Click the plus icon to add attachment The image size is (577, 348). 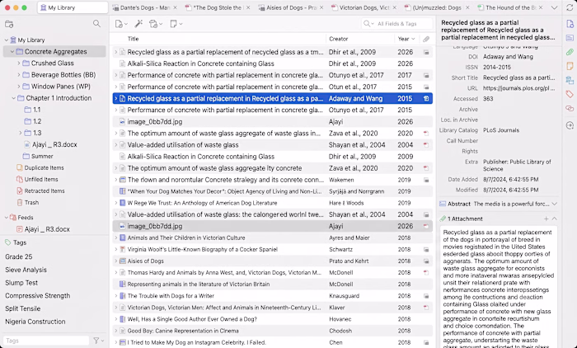[x=546, y=219]
